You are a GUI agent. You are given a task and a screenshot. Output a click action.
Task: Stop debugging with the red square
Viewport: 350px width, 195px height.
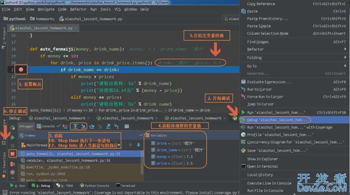click(x=12, y=154)
